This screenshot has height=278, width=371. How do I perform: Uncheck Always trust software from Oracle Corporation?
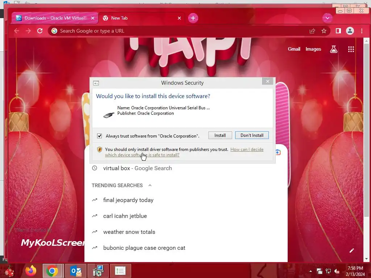point(99,136)
